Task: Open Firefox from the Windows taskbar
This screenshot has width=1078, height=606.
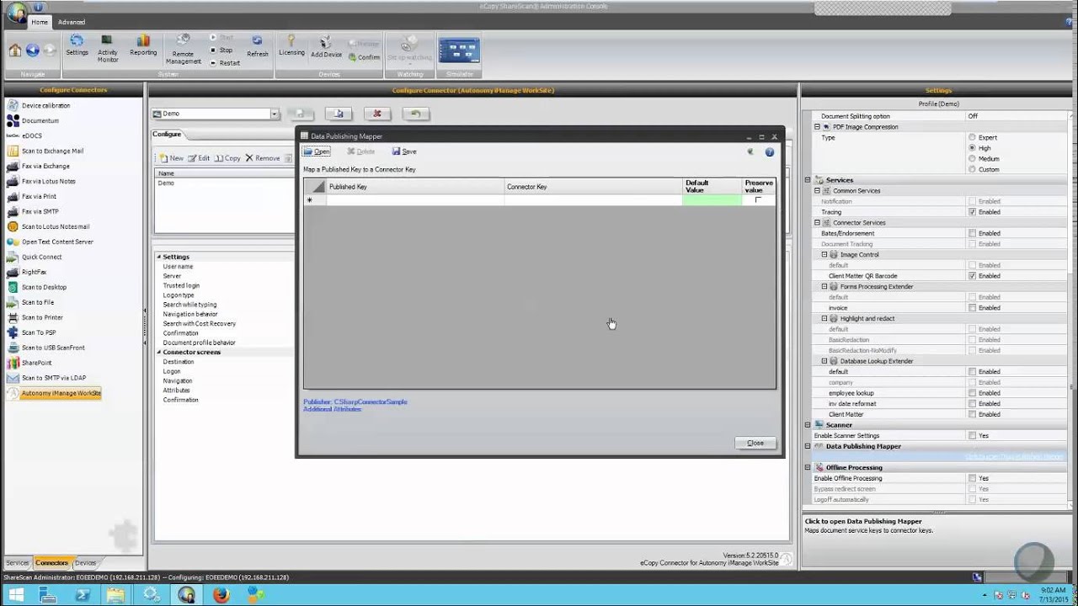Action: [221, 595]
